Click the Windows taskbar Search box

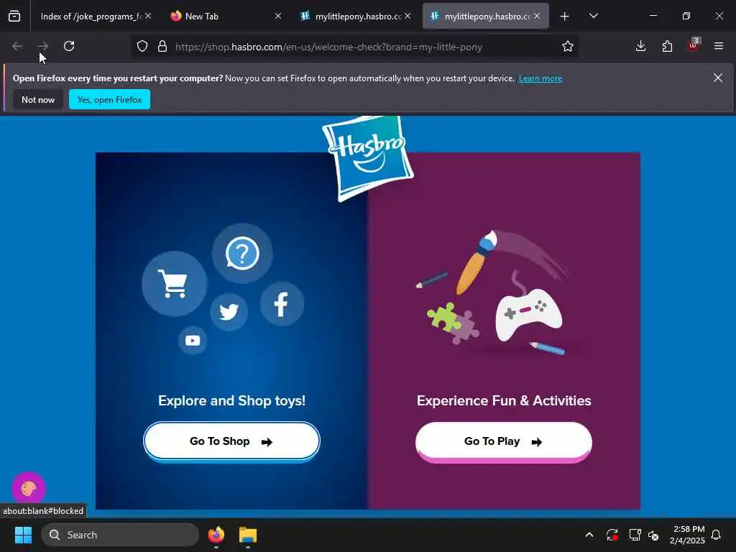120,535
